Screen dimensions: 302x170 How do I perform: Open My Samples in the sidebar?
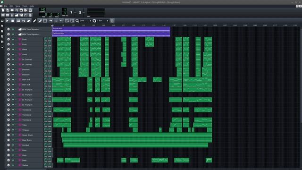[x=2, y=31]
